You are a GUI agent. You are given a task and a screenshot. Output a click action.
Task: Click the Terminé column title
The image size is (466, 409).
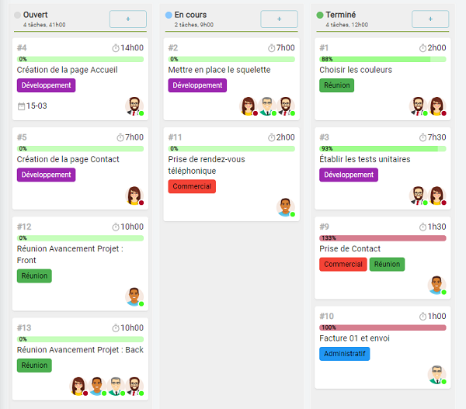(341, 15)
